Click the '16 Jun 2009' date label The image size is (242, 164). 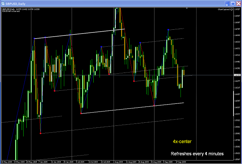56,162
